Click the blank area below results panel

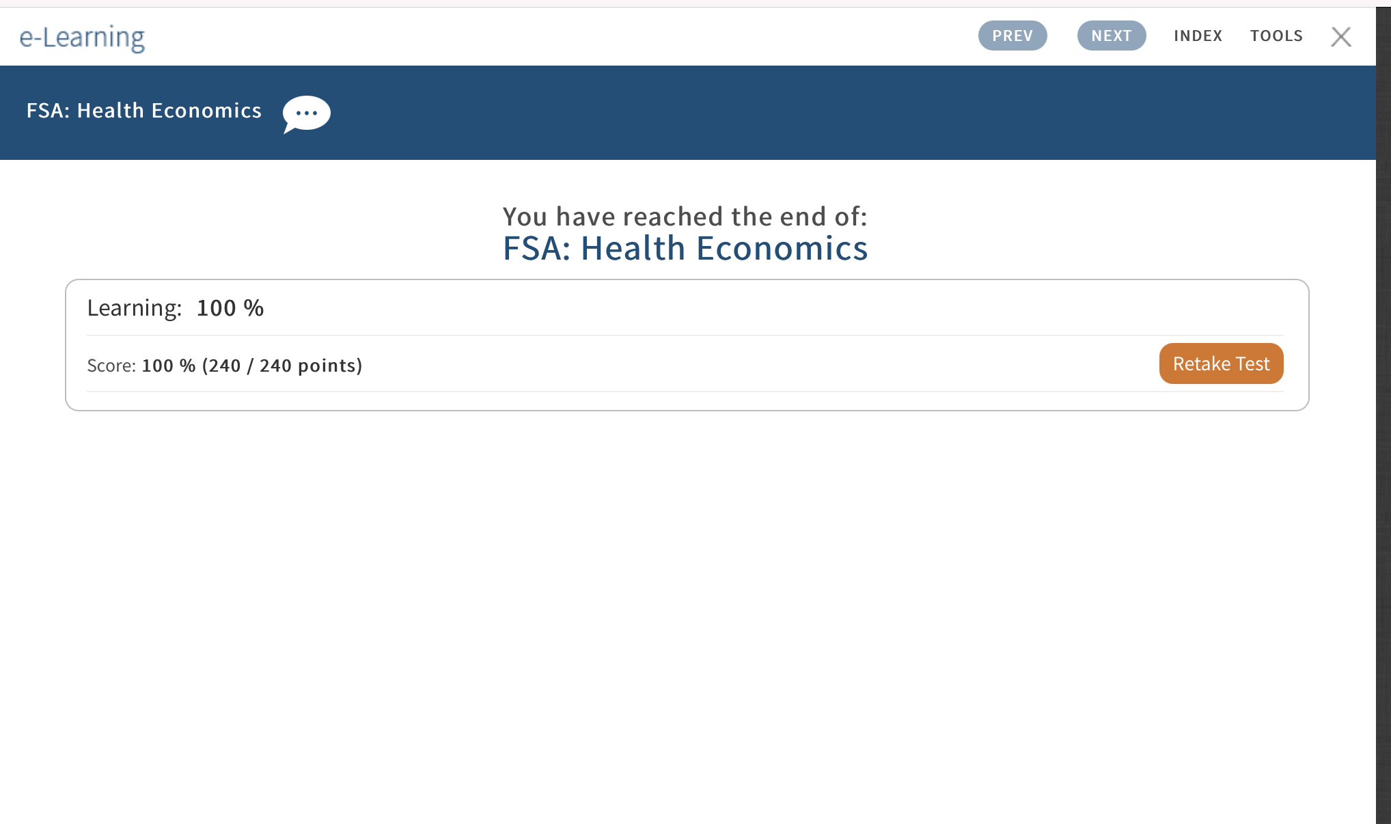click(x=687, y=615)
